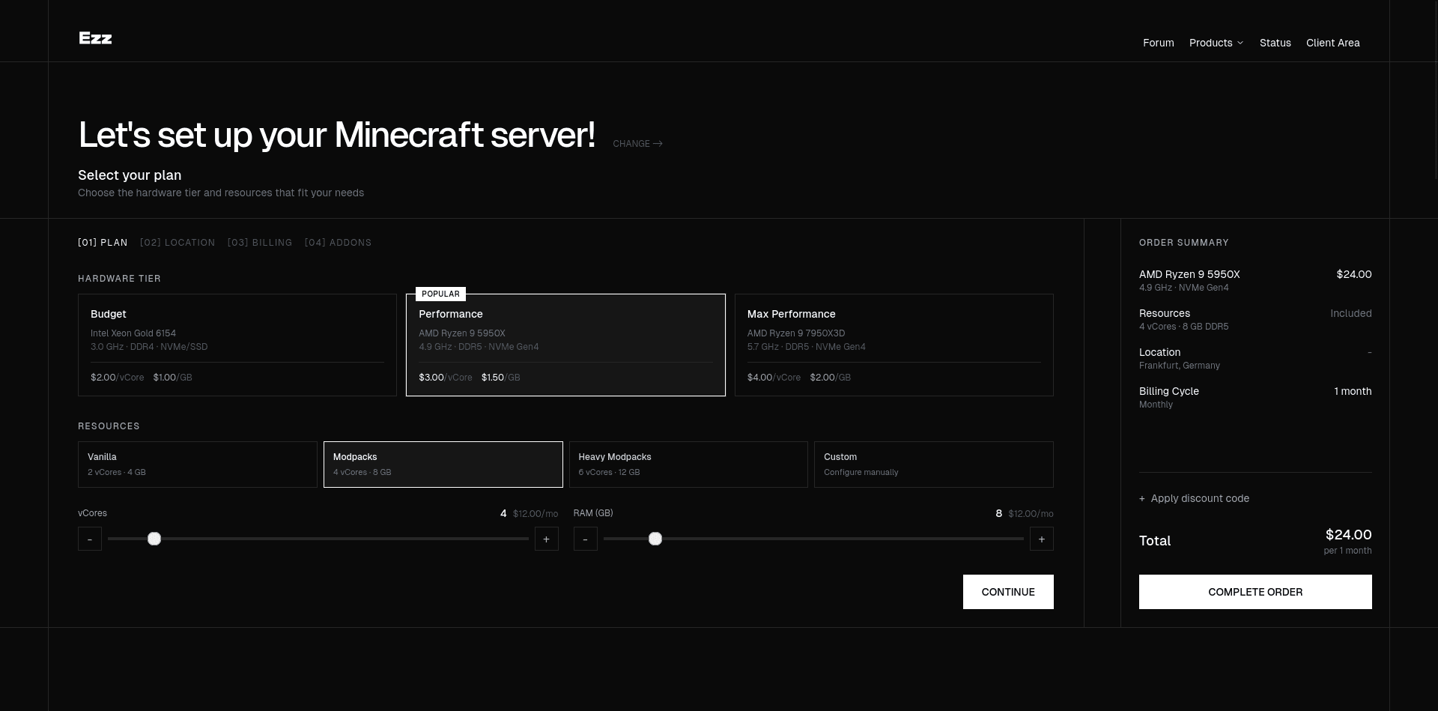Choose the Performance hardware tier card

click(x=565, y=345)
